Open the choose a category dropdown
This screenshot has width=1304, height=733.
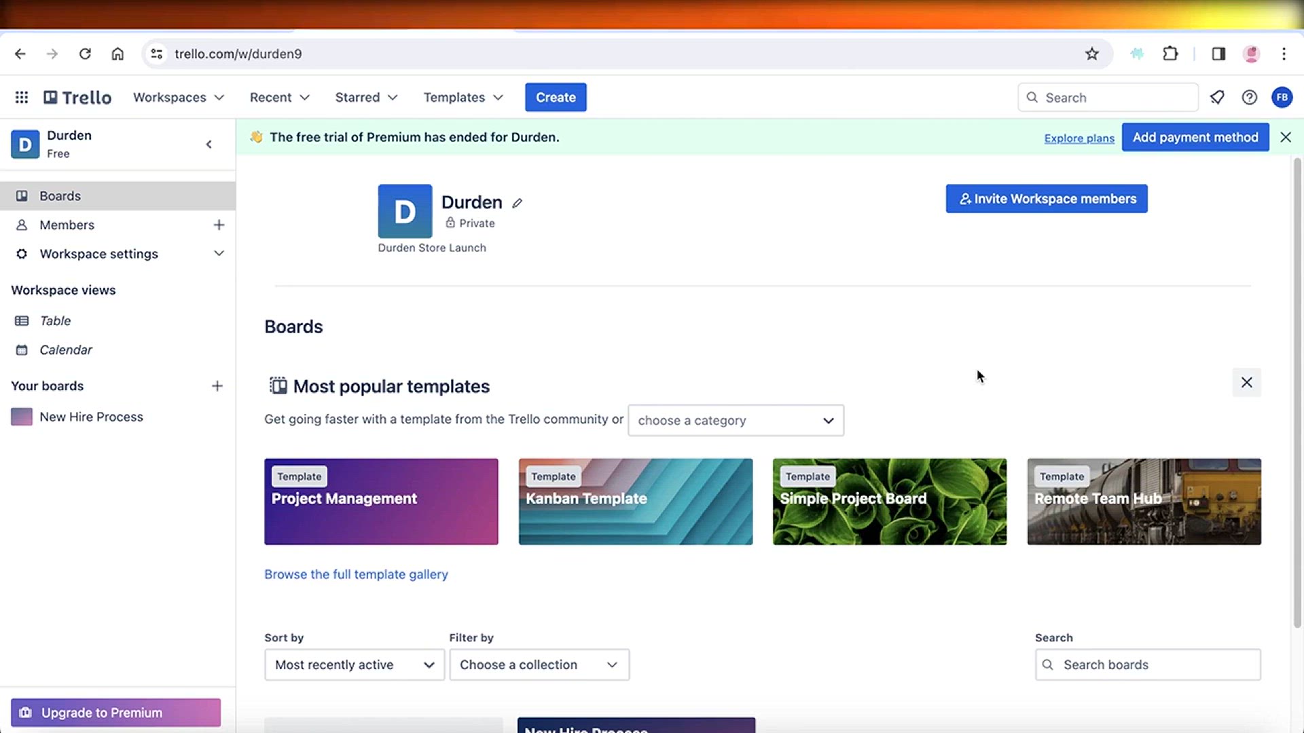(x=736, y=420)
